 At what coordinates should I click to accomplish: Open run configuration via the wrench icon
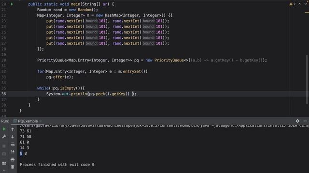tap(4, 136)
